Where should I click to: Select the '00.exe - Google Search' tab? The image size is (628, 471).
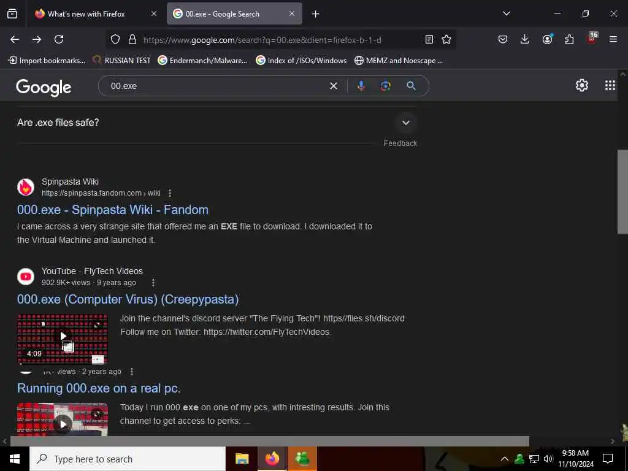234,13
